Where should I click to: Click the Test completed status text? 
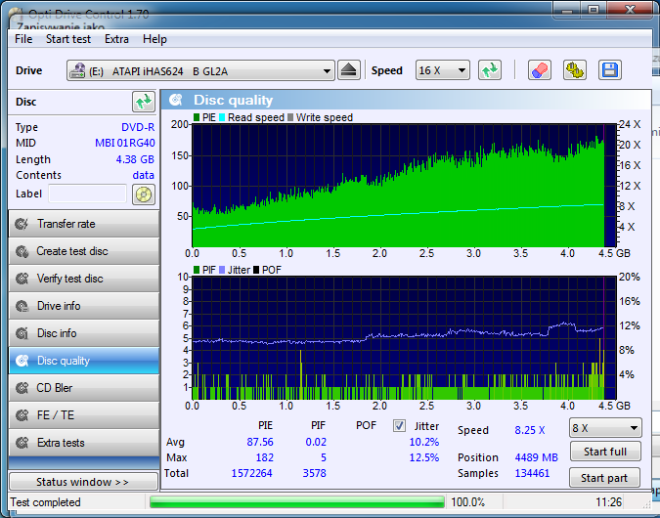tap(45, 502)
